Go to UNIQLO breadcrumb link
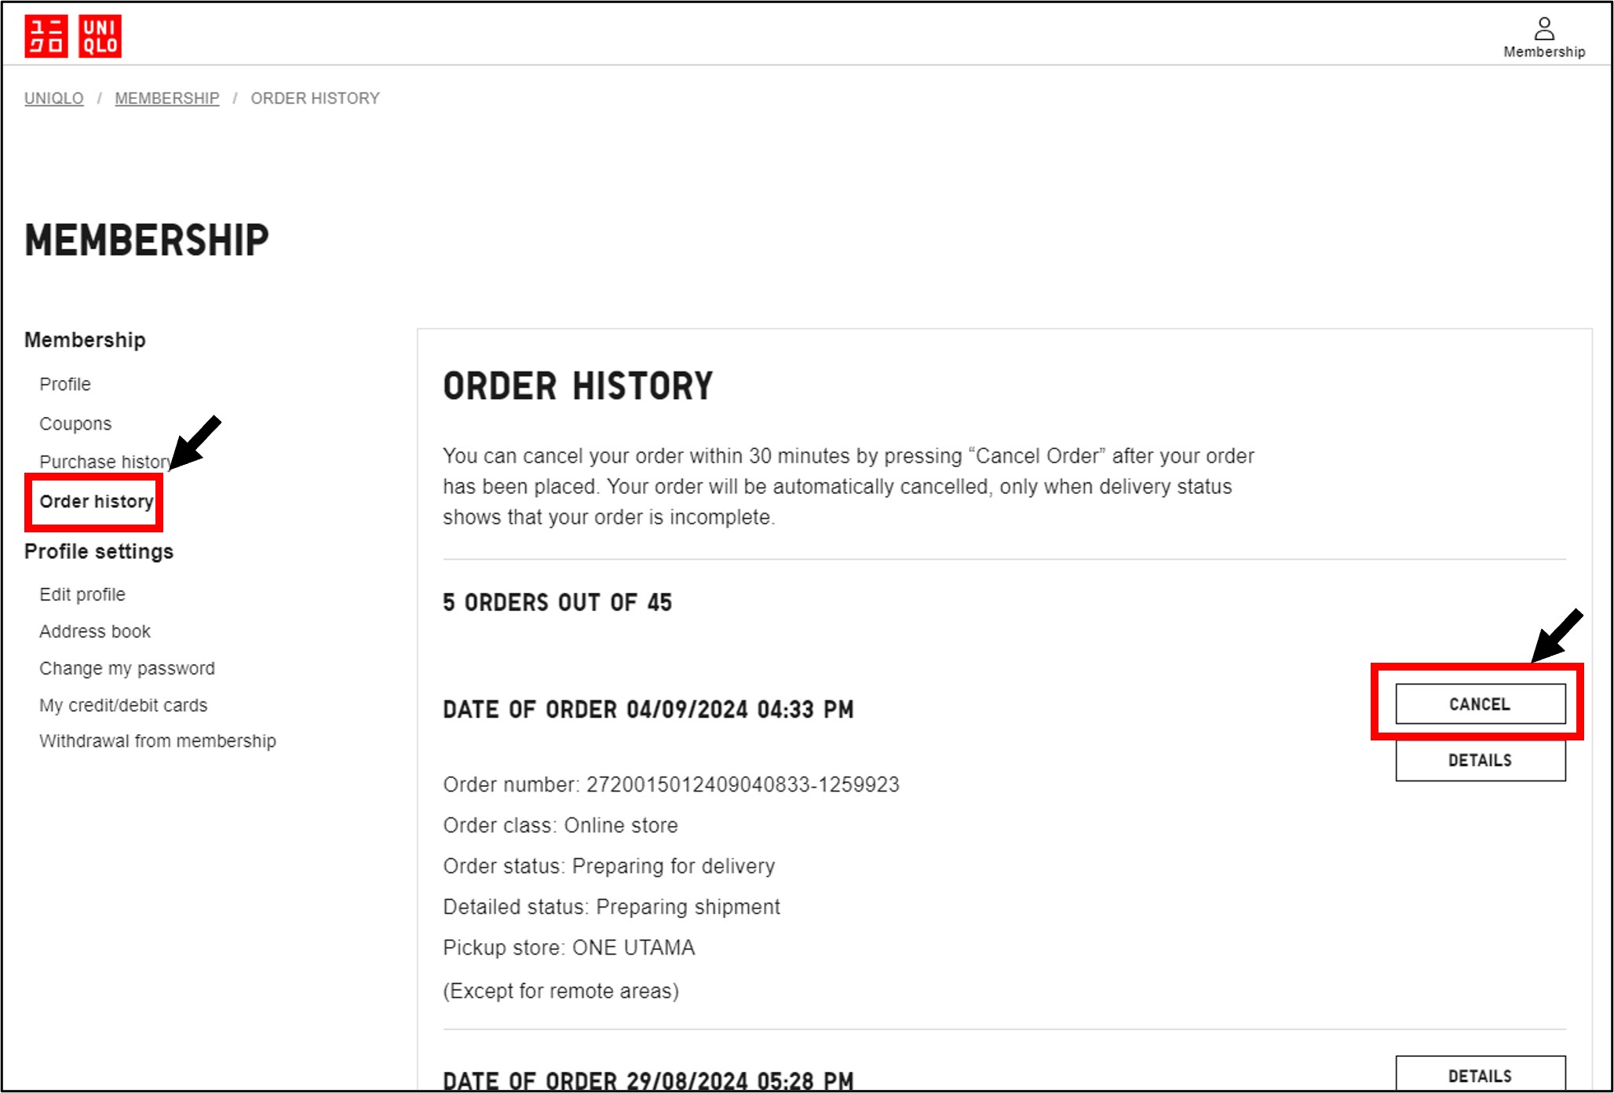Screen dimensions: 1614x1093 (53, 98)
